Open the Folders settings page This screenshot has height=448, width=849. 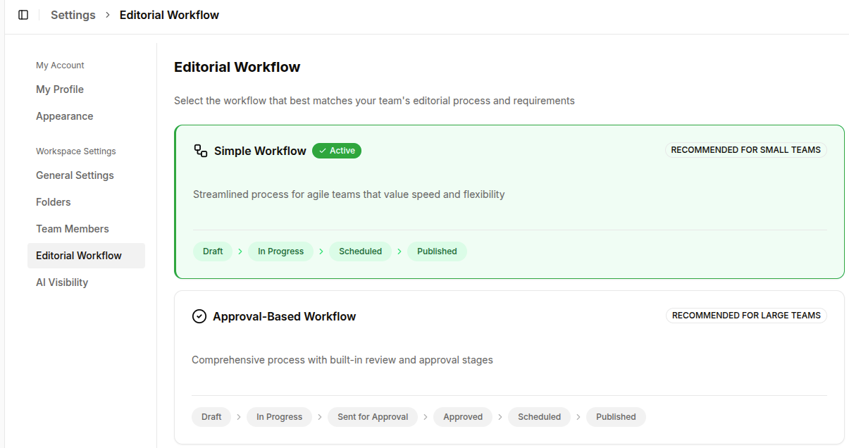tap(53, 201)
